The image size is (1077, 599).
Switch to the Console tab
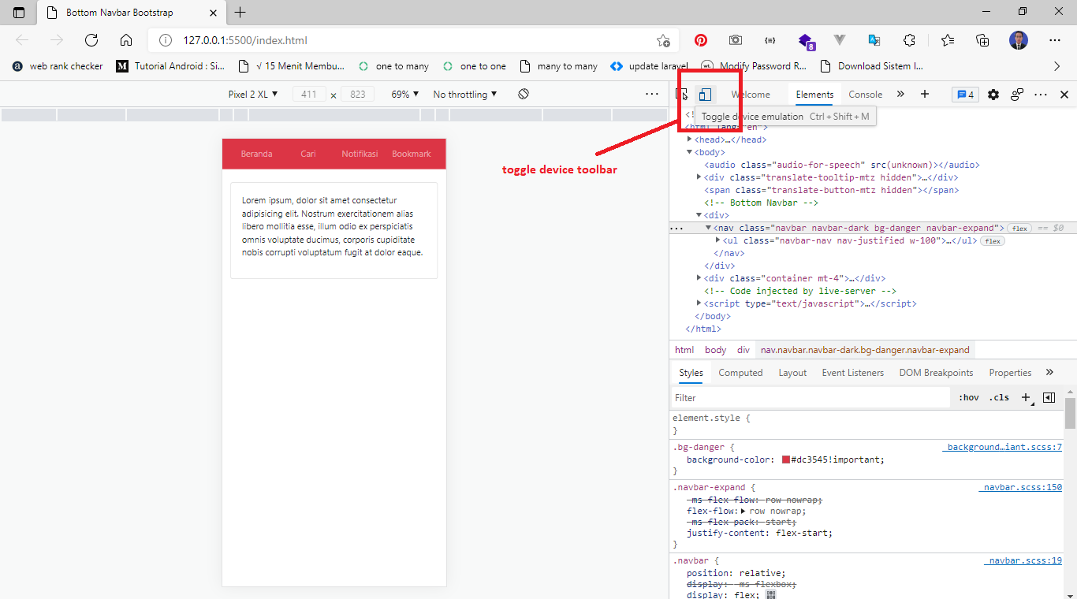(865, 95)
